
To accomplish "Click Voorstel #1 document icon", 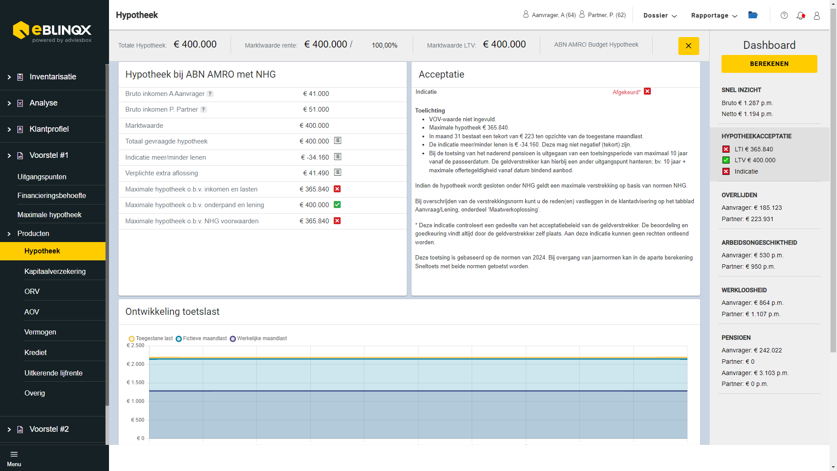I will click(x=20, y=156).
